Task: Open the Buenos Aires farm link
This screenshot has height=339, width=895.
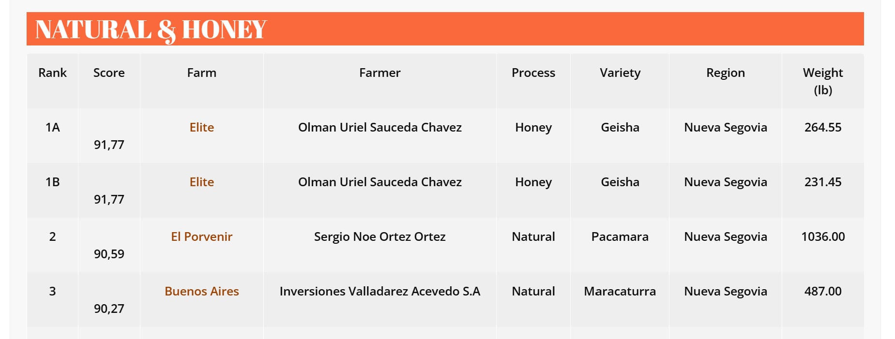Action: [201, 291]
